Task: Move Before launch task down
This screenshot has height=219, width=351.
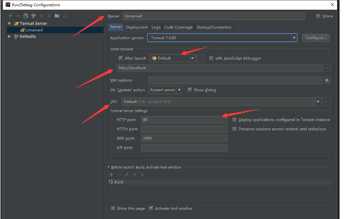Action: click(x=142, y=175)
